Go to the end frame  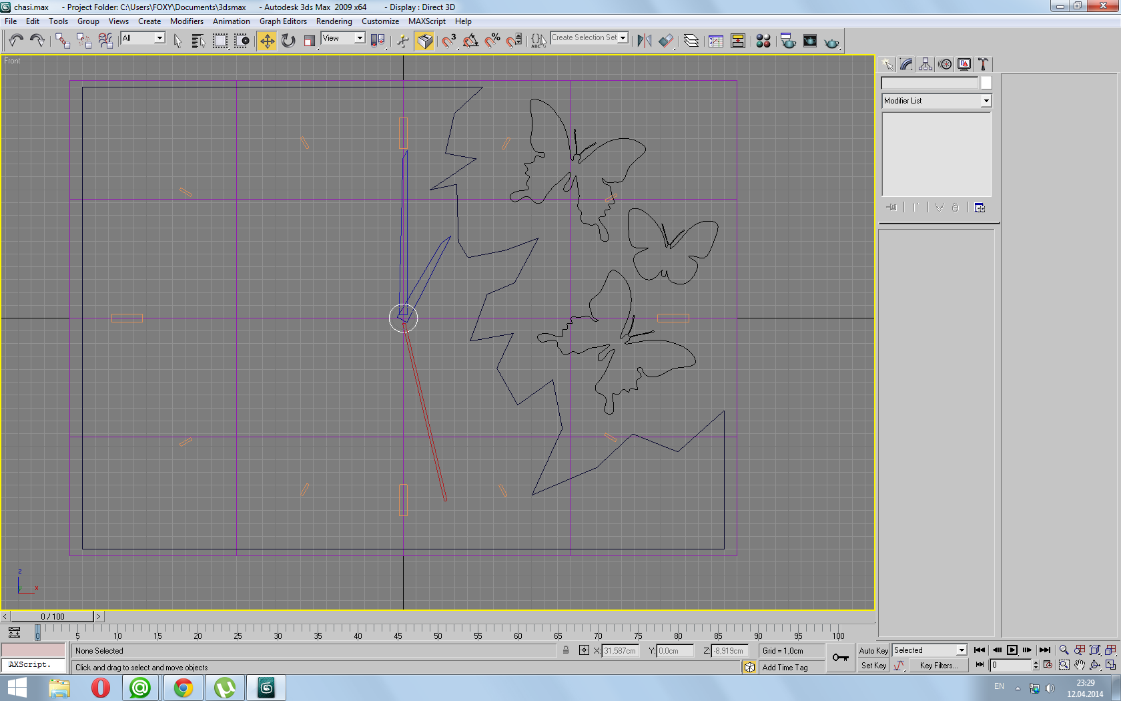(x=1045, y=650)
